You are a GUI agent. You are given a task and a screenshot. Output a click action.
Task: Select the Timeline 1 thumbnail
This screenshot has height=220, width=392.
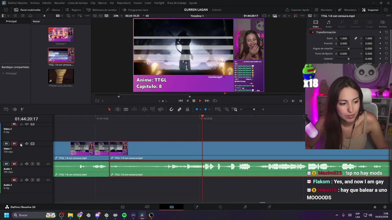coord(61,35)
